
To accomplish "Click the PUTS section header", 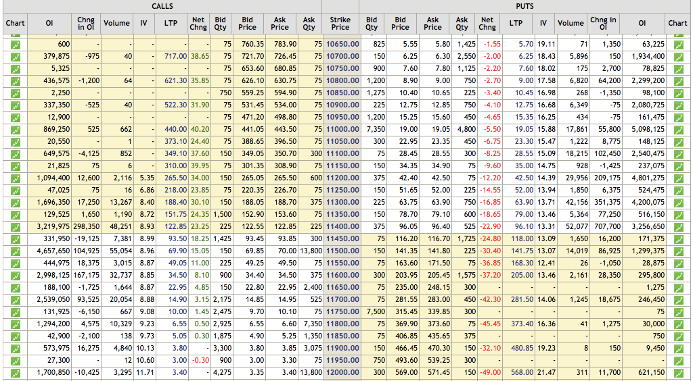I will click(524, 6).
